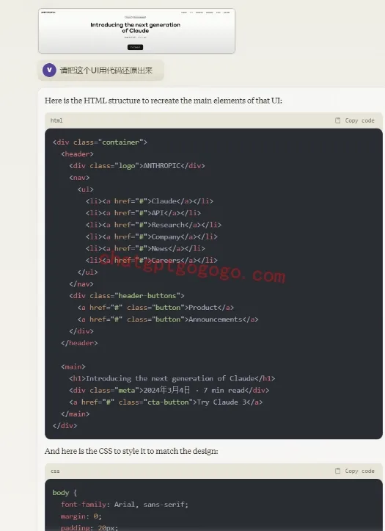The width and height of the screenshot is (385, 531).
Task: Click the Try Claude 3 cta-button line
Action: tap(166, 402)
